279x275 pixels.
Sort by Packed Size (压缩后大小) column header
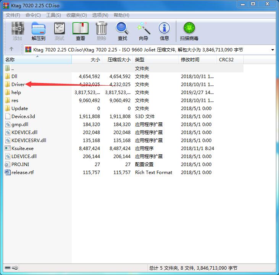[x=118, y=59]
